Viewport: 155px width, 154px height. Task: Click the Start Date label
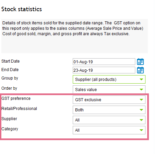point(11,61)
